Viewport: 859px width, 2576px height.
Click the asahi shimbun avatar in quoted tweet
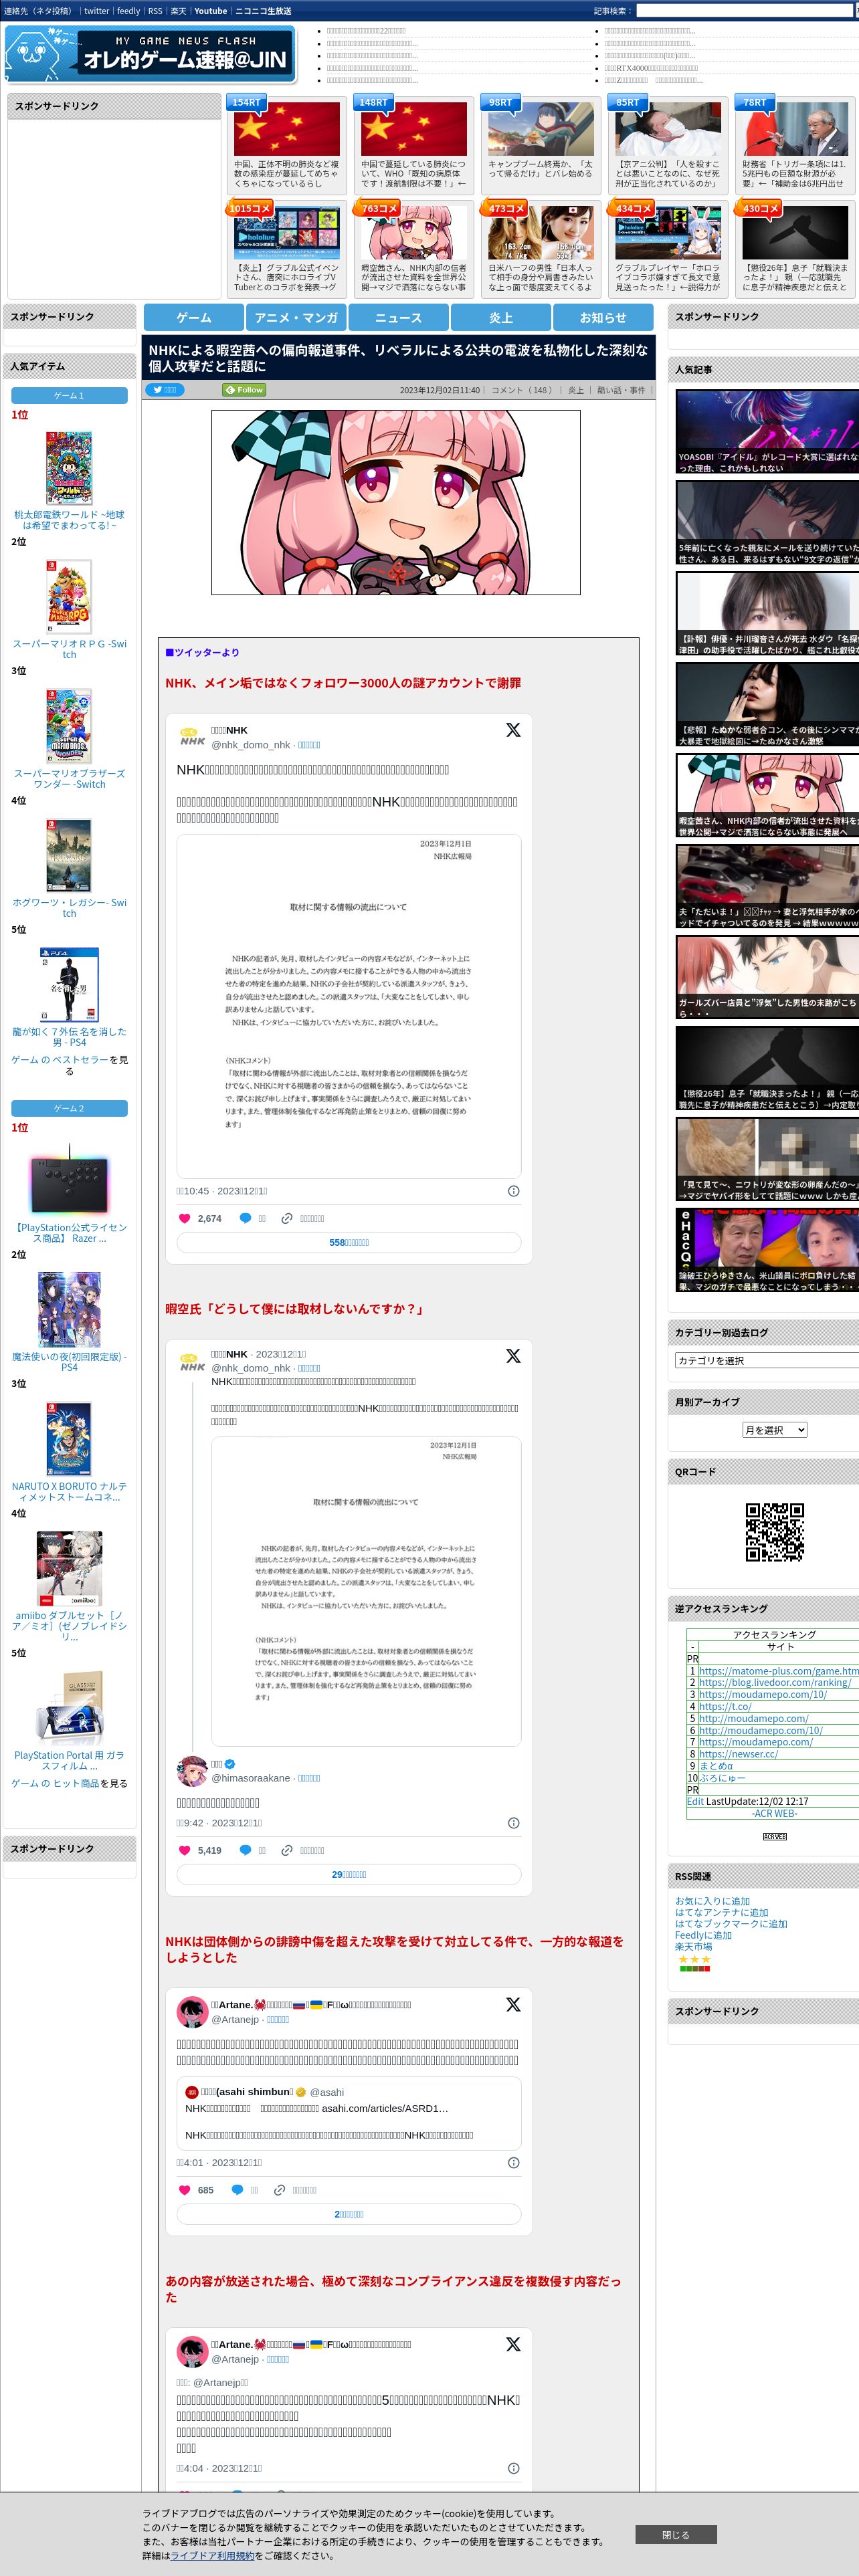[192, 2092]
